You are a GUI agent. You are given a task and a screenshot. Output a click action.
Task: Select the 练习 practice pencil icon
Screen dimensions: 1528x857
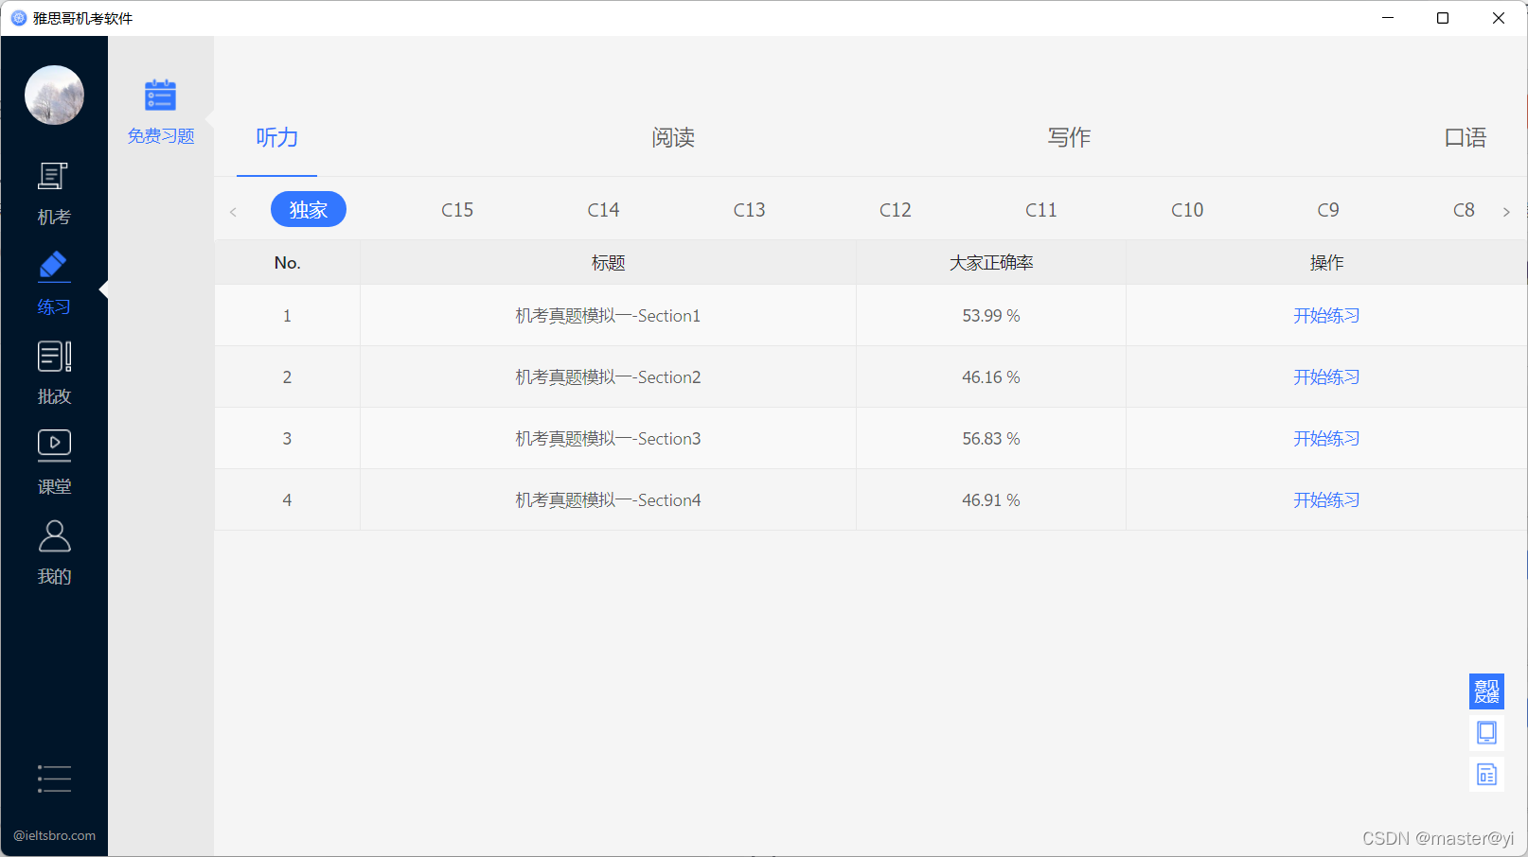tap(54, 267)
